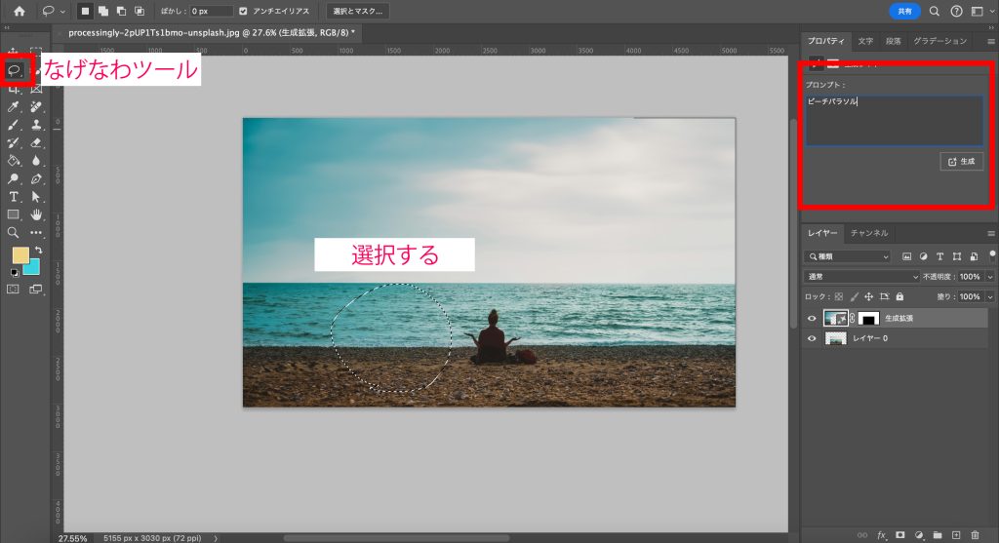Create a new layer with plus icon

pyautogui.click(x=956, y=534)
